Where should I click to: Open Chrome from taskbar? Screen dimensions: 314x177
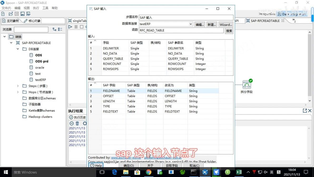click(x=149, y=172)
